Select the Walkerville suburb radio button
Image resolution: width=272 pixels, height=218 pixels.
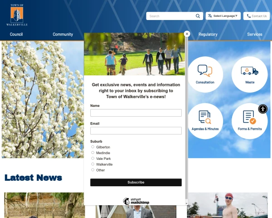coord(92,164)
